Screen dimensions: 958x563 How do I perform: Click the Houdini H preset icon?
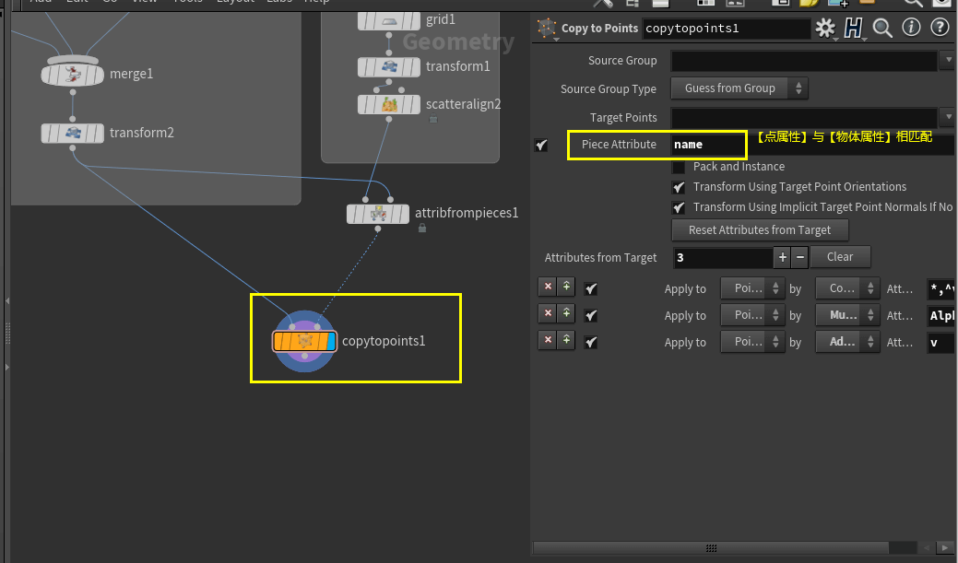click(853, 28)
